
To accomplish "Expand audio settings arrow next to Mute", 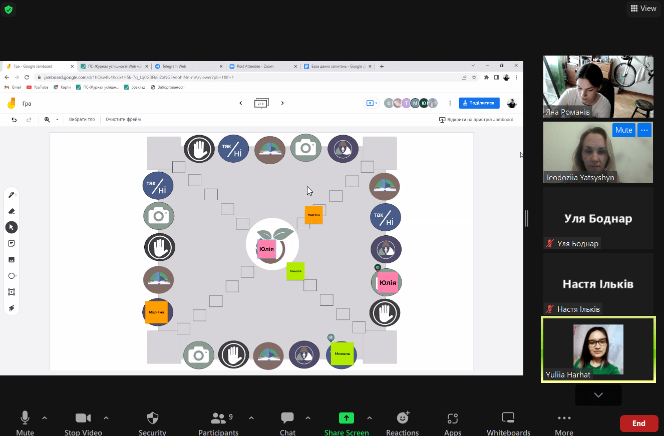I will [45, 418].
